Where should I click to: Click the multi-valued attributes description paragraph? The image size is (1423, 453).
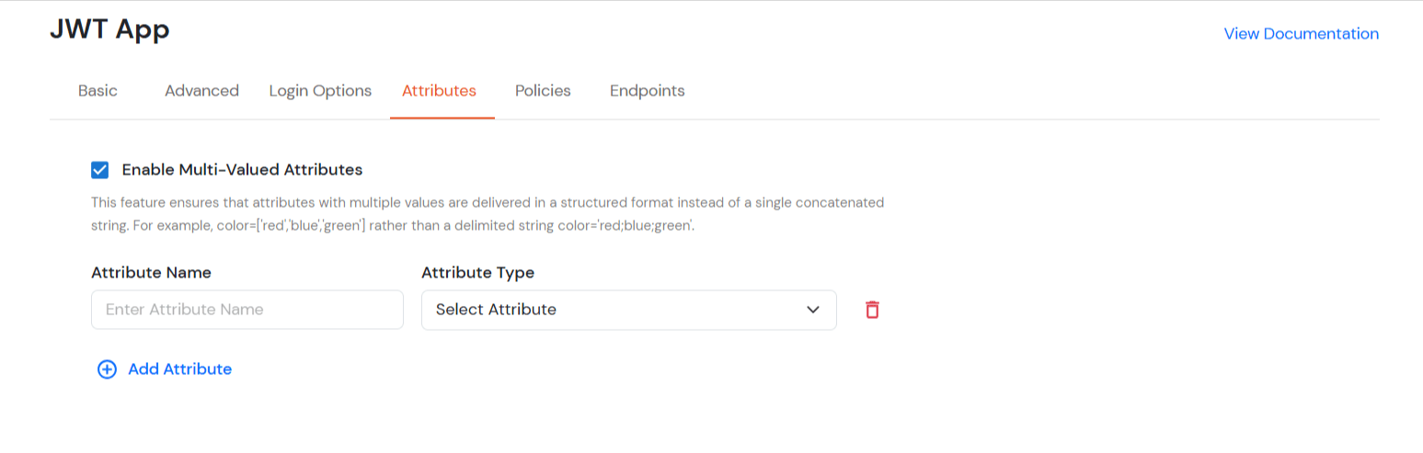point(488,213)
